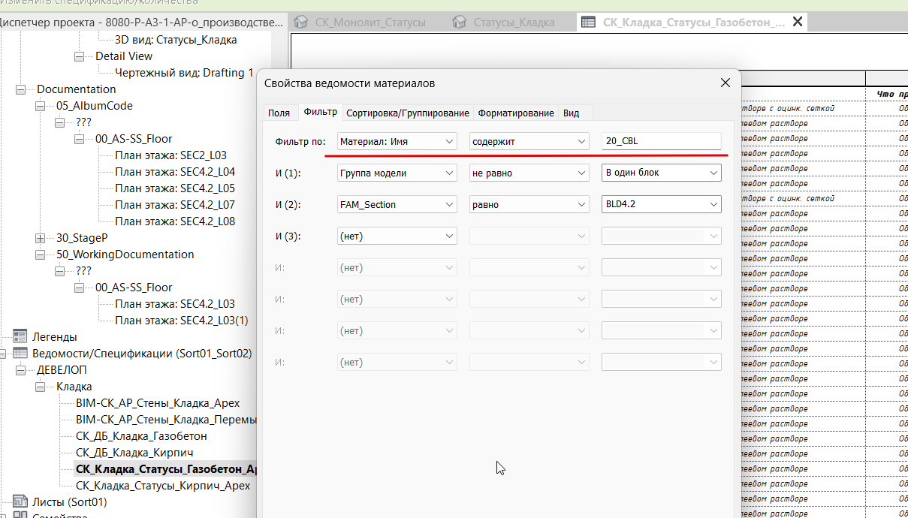Select План этажа: SEC4.2_L05
908x518 pixels.
tap(175, 188)
